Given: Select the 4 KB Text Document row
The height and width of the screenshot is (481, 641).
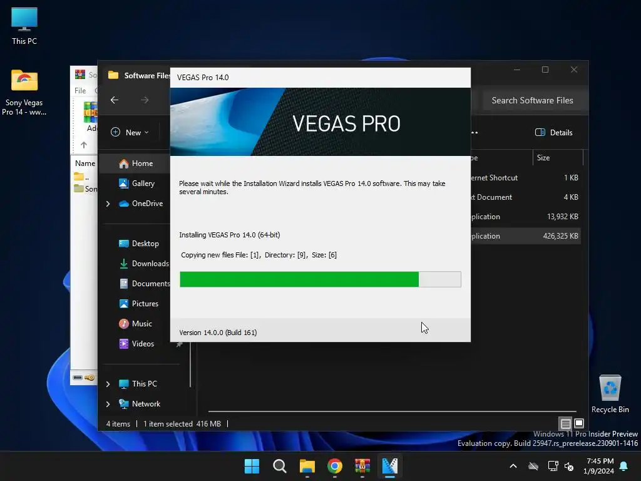Looking at the screenshot, I should pyautogui.click(x=525, y=197).
